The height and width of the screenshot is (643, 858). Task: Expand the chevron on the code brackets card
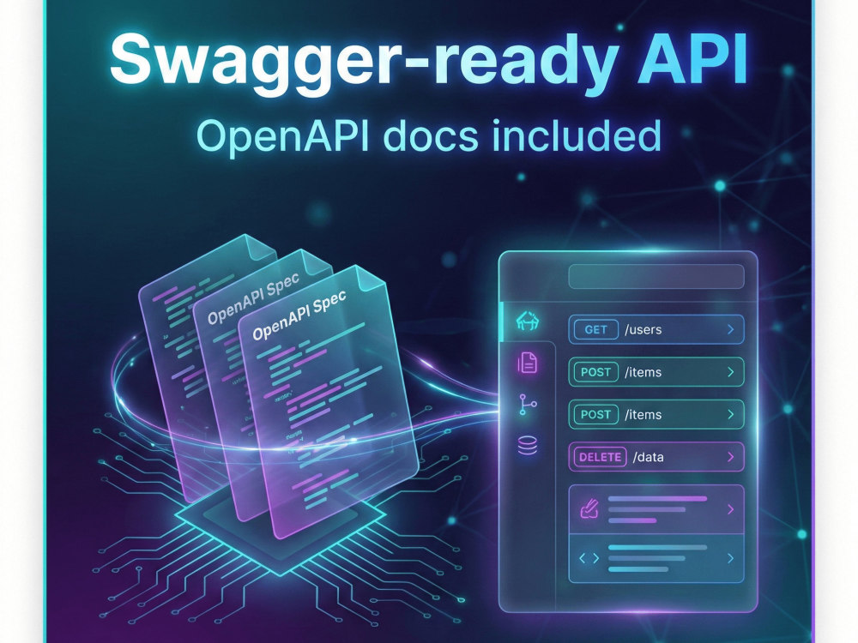pyautogui.click(x=730, y=558)
